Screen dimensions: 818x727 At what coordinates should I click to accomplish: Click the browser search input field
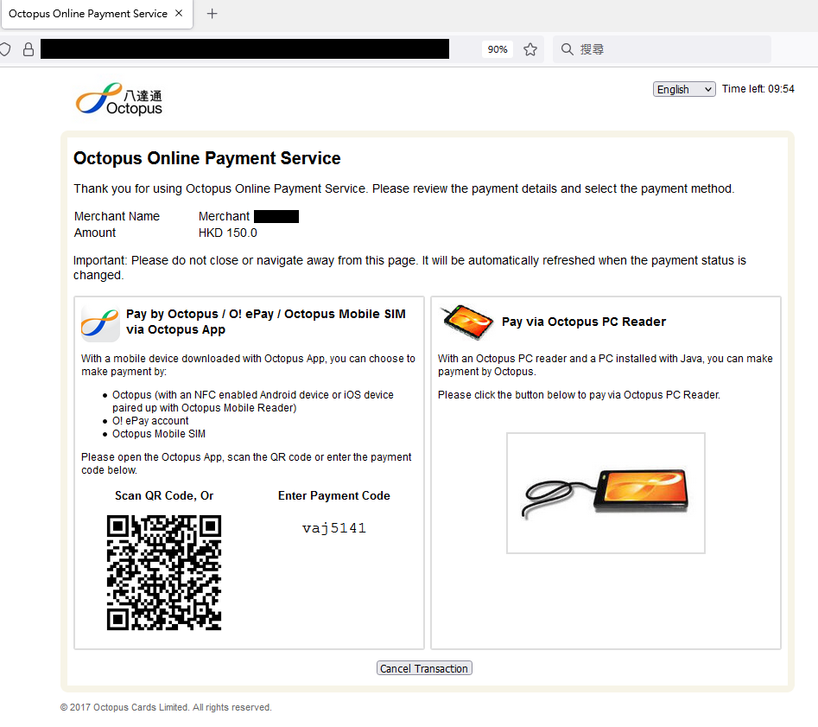click(662, 49)
